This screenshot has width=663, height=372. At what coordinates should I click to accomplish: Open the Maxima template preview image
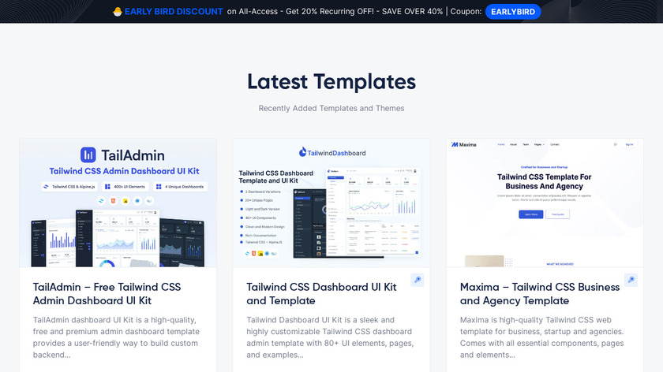coord(545,203)
